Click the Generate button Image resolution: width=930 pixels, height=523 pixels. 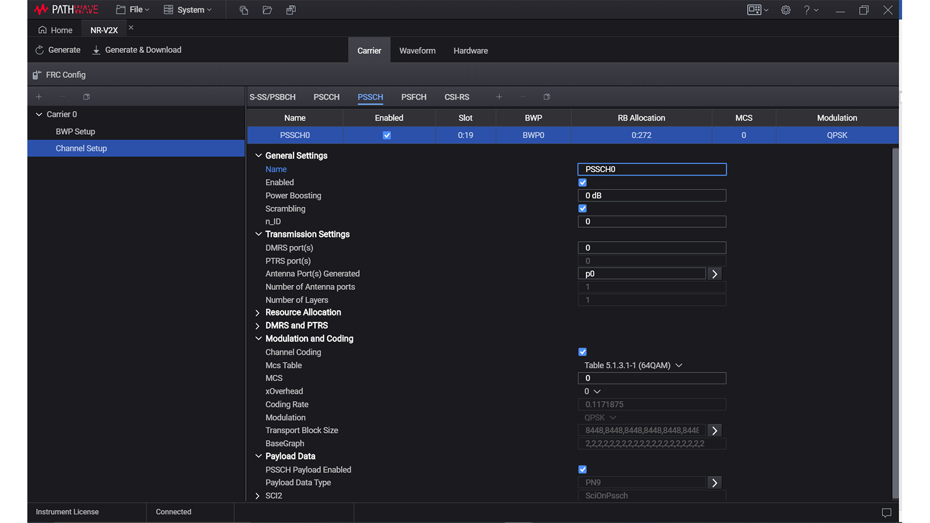click(x=58, y=50)
